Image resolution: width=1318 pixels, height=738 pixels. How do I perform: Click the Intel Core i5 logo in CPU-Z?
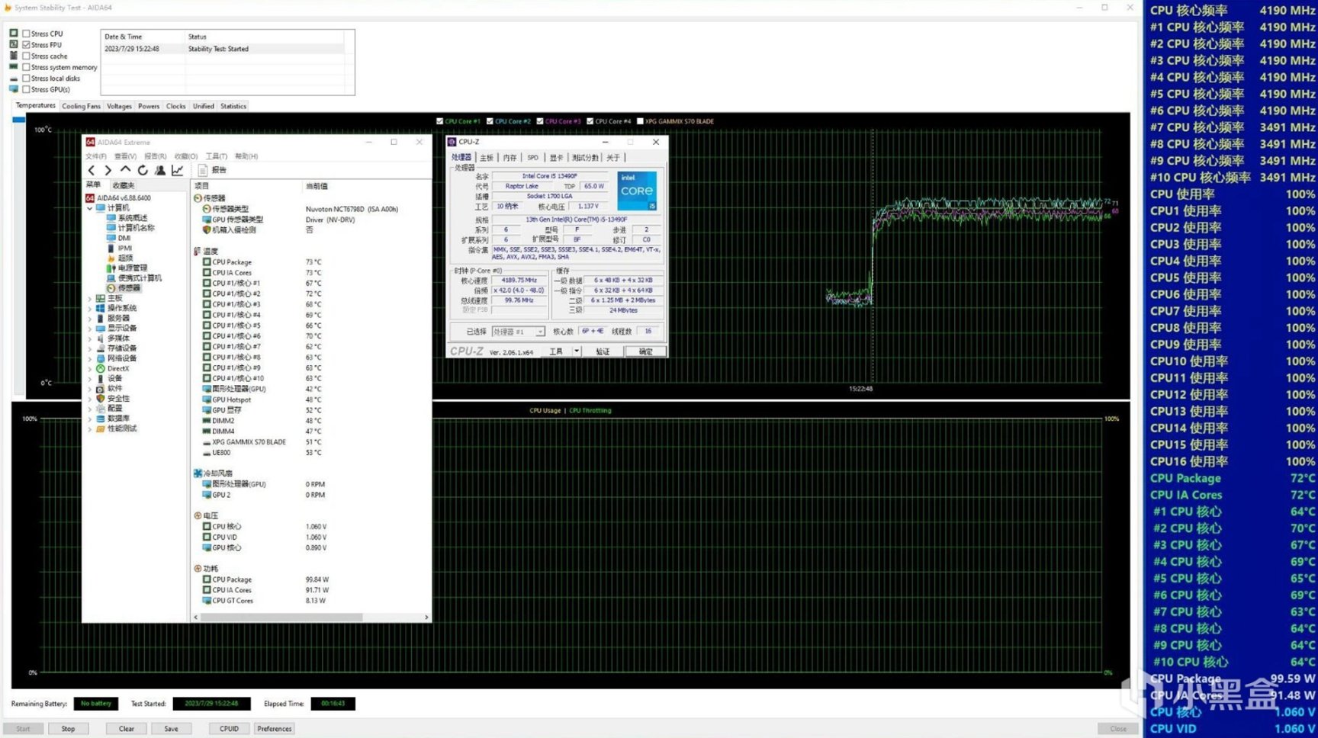pos(637,191)
